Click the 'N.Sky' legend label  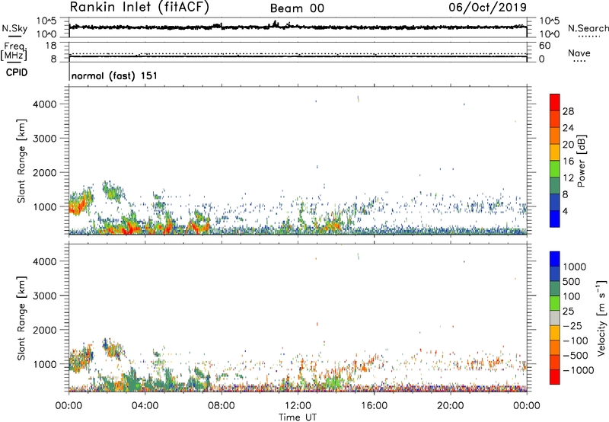point(14,28)
